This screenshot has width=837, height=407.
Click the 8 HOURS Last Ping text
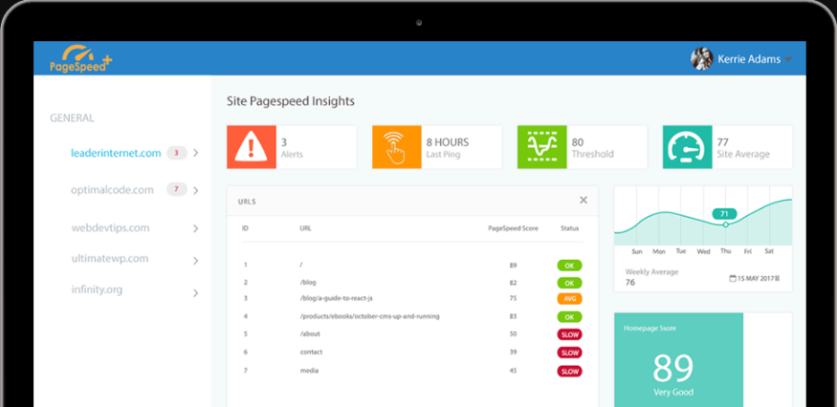[448, 148]
